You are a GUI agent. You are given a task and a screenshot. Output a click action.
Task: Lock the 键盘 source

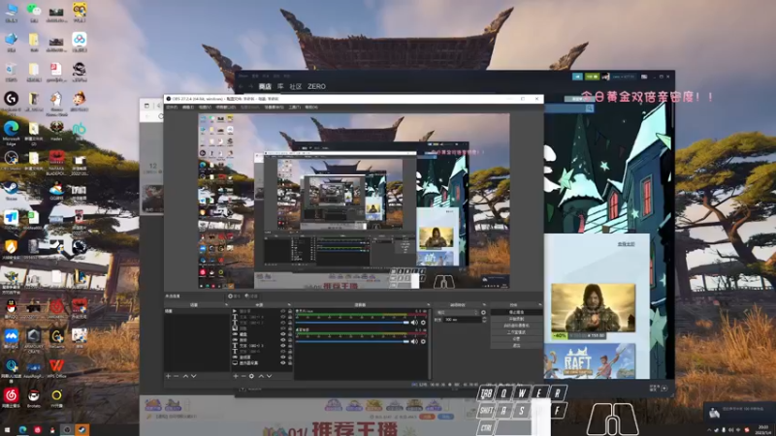pos(290,334)
